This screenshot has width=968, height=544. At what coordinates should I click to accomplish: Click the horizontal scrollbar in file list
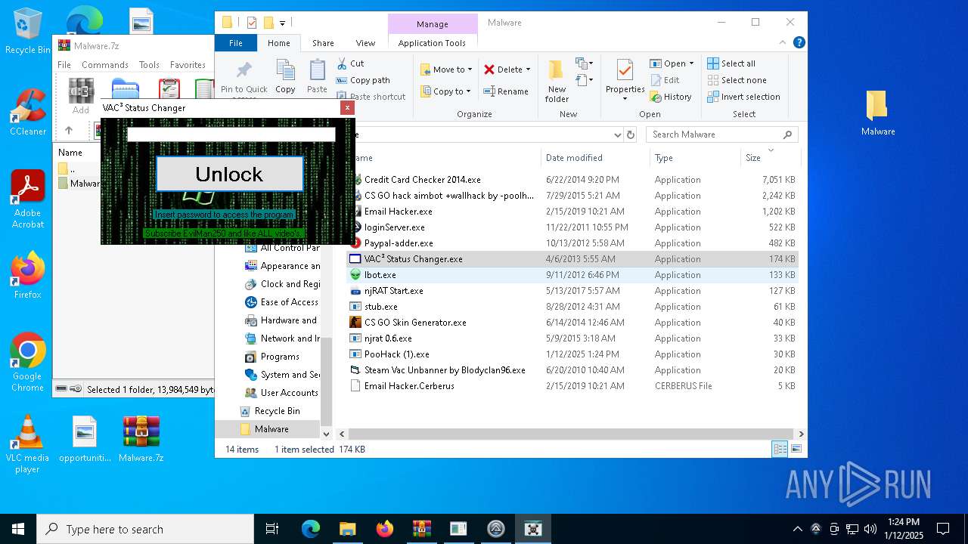click(x=571, y=434)
